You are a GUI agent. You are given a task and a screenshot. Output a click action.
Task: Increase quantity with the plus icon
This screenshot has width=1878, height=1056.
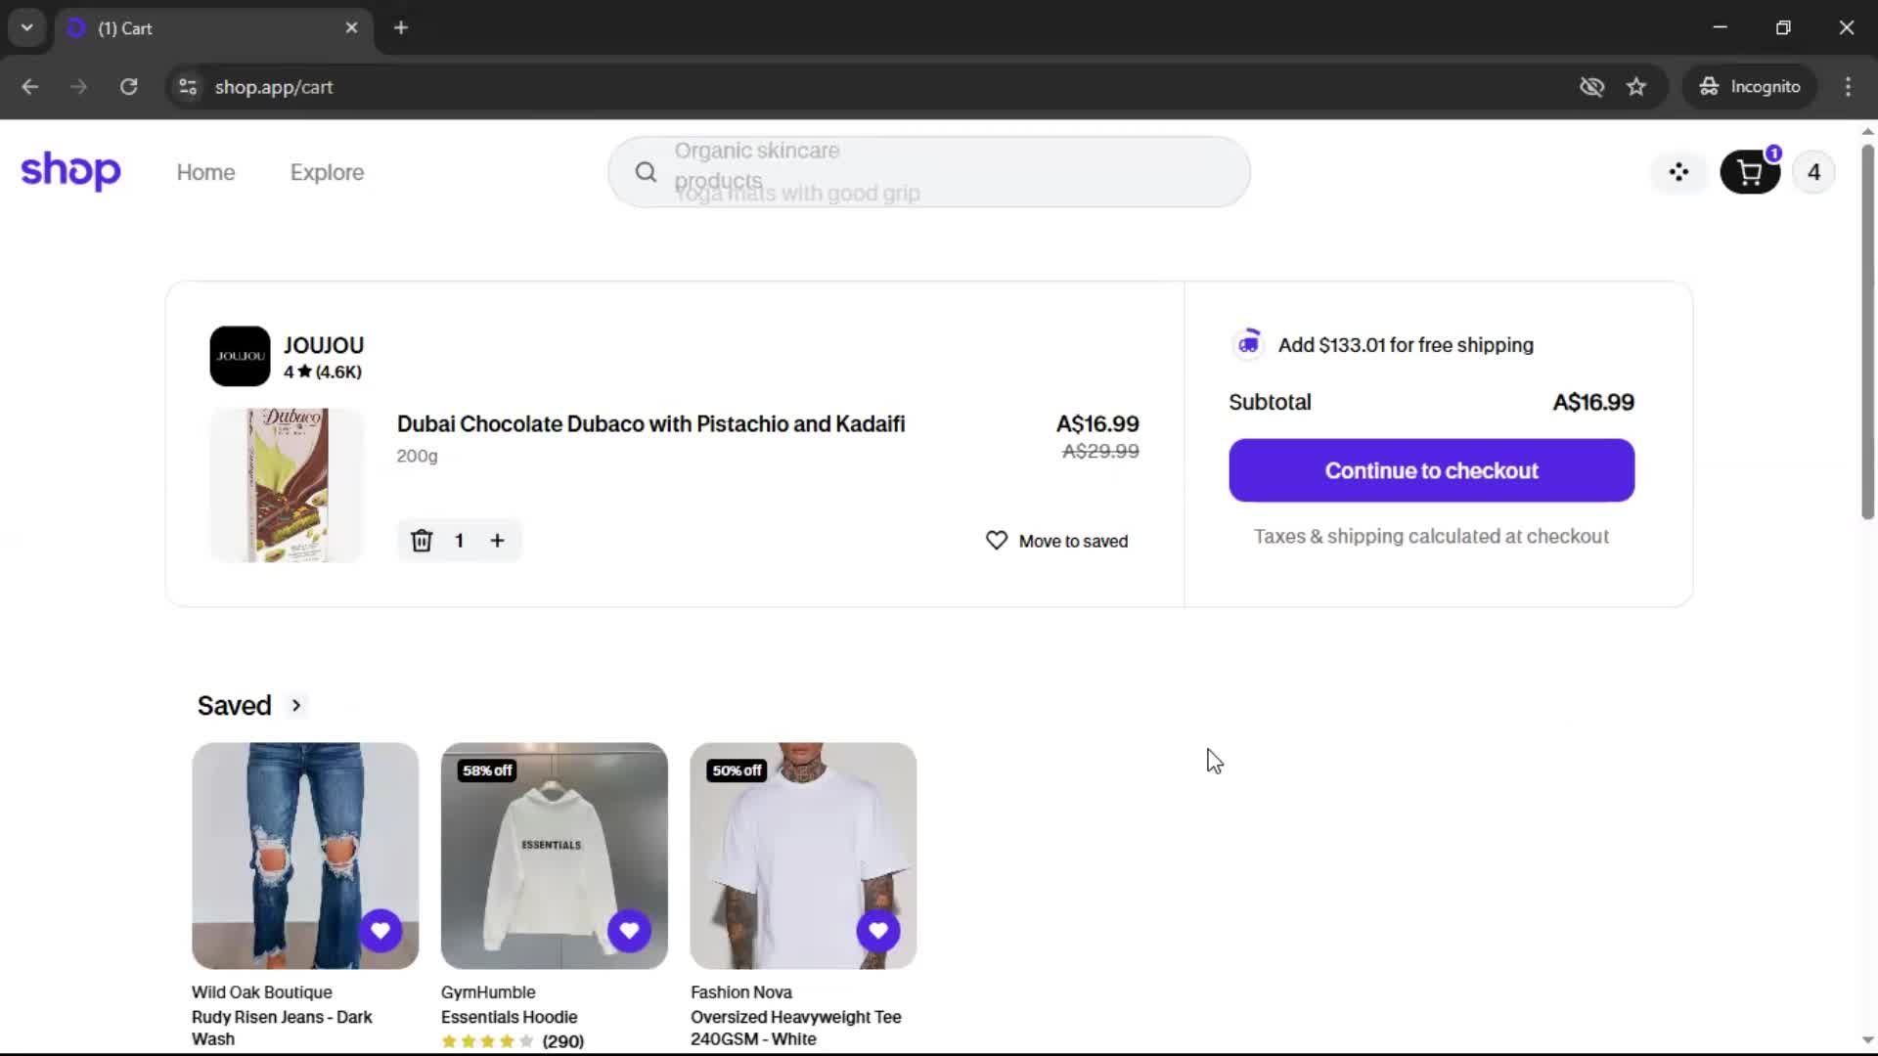pyautogui.click(x=497, y=541)
